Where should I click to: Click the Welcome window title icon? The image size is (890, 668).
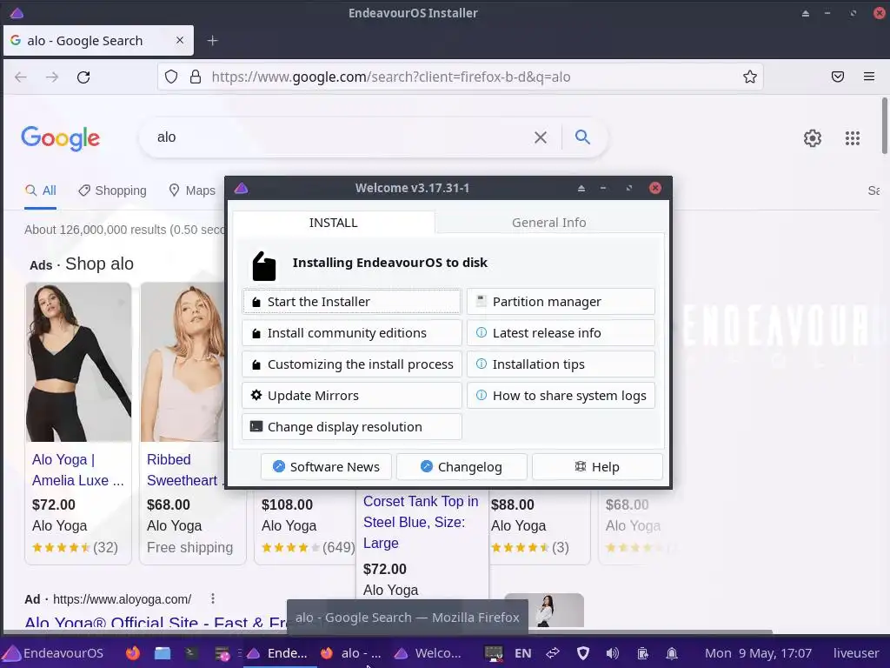click(x=242, y=188)
